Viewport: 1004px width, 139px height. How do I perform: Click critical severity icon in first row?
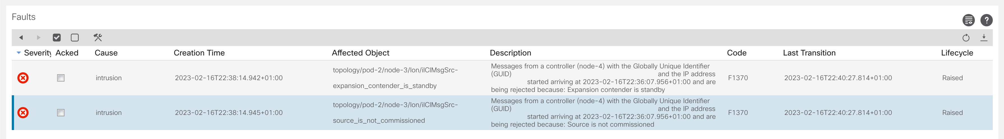[23, 78]
